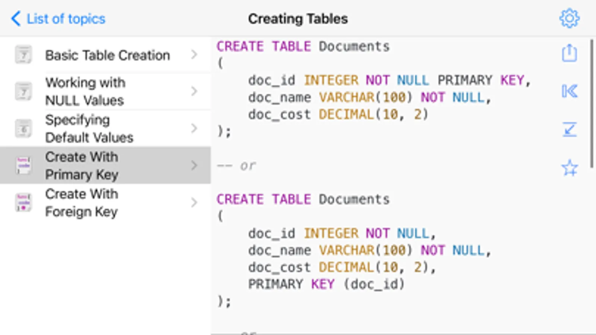Click the Specifying Default Values icon
The image size is (596, 335).
pyautogui.click(x=23, y=128)
